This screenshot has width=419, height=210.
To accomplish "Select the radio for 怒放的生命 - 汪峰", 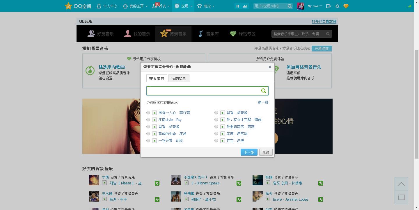I will (148, 134).
